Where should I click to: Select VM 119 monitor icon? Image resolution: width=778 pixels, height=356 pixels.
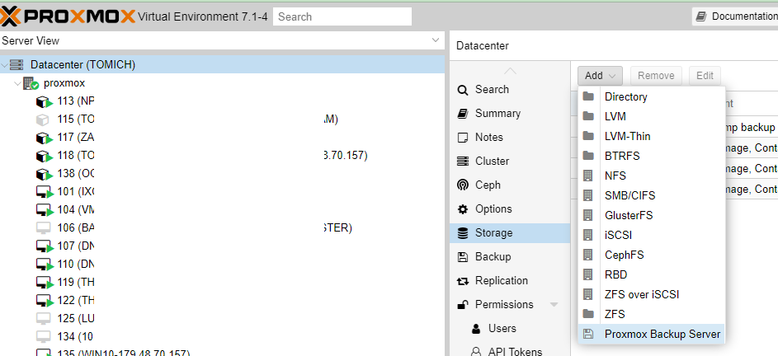(x=45, y=282)
